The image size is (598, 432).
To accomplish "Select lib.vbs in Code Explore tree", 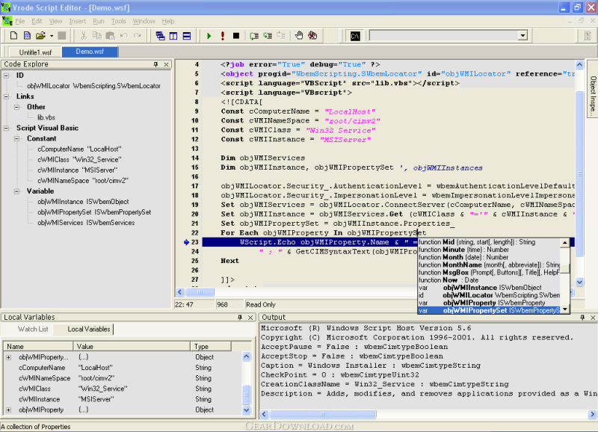I will [46, 117].
